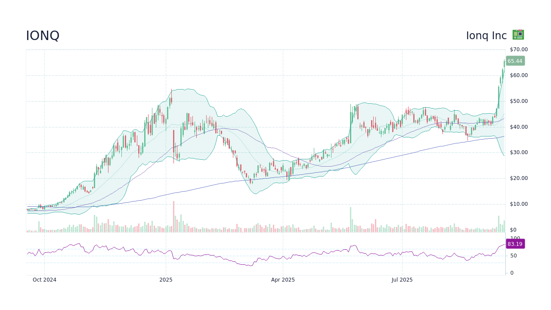Screen dimensions: 551x310
Task: Jump to the Apr 2025 date label
Action: tap(283, 280)
